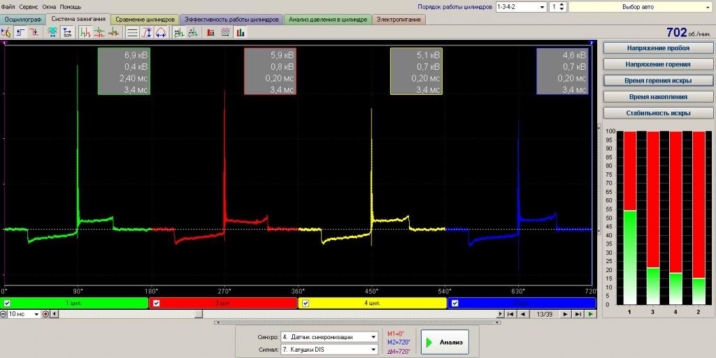Click the zoom-out minus icon beside 10 мс
716x358 pixels.
[3, 314]
